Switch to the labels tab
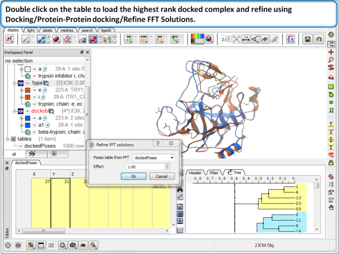 pyautogui.click(x=47, y=31)
